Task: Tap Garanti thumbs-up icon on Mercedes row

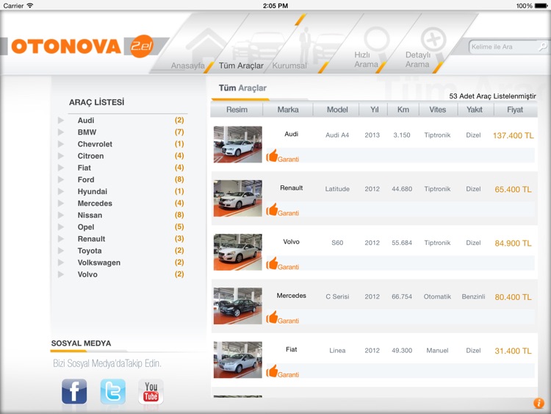Action: [x=272, y=317]
